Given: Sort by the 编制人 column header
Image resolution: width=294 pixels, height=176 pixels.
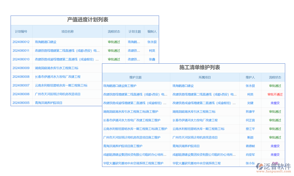Looking at the screenshot, I should (152, 31).
